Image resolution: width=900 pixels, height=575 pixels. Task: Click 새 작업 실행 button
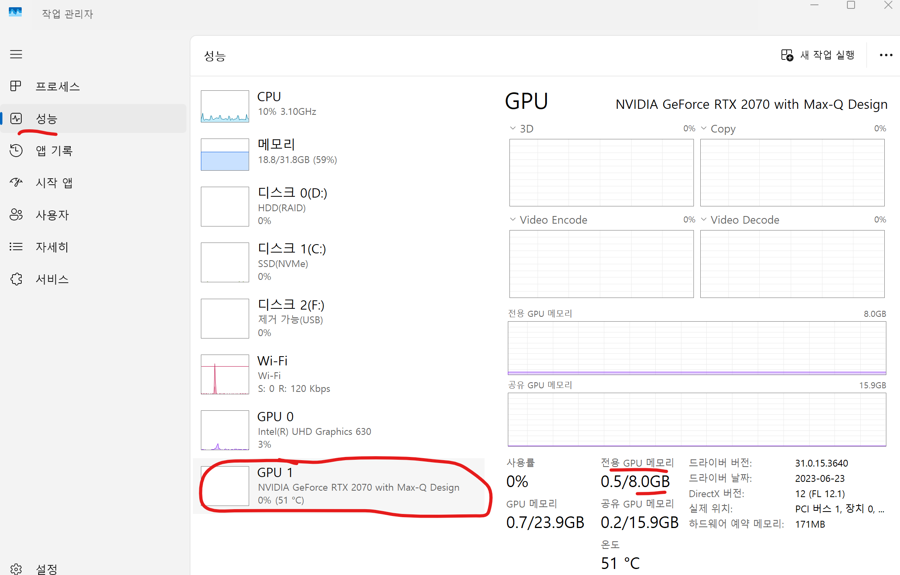tap(818, 55)
